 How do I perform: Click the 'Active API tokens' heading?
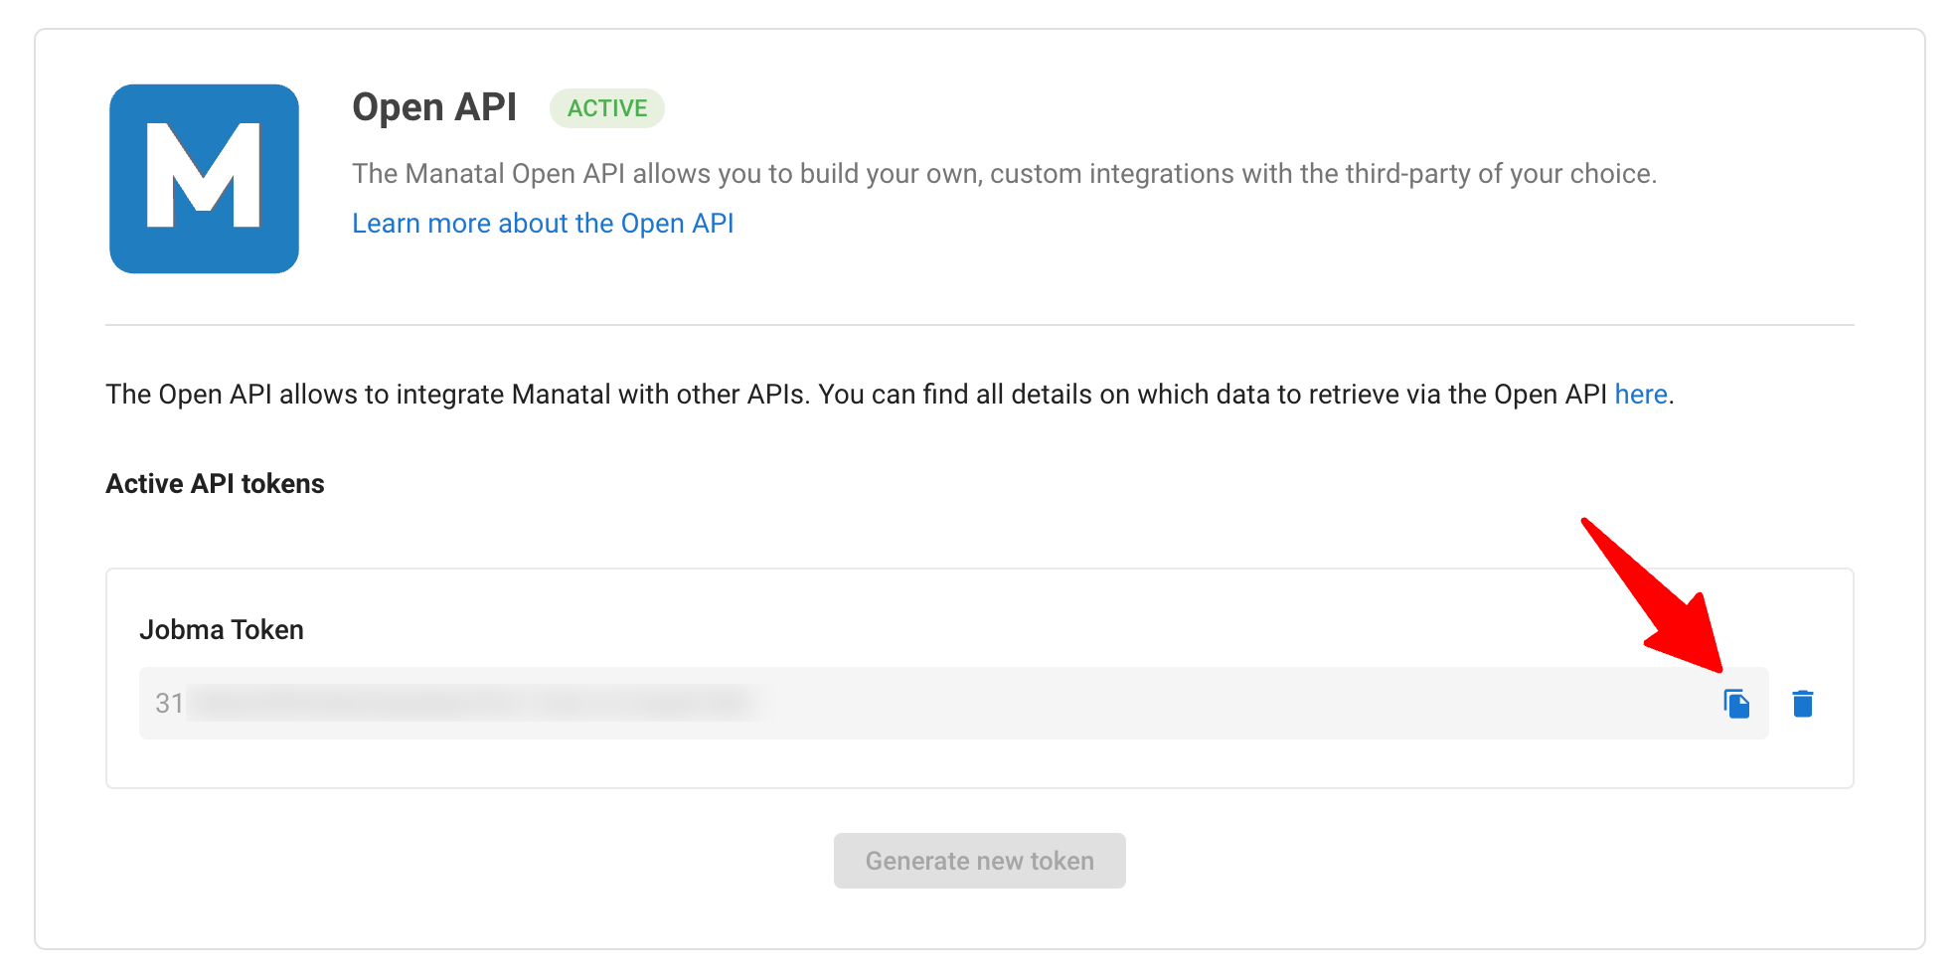[215, 483]
